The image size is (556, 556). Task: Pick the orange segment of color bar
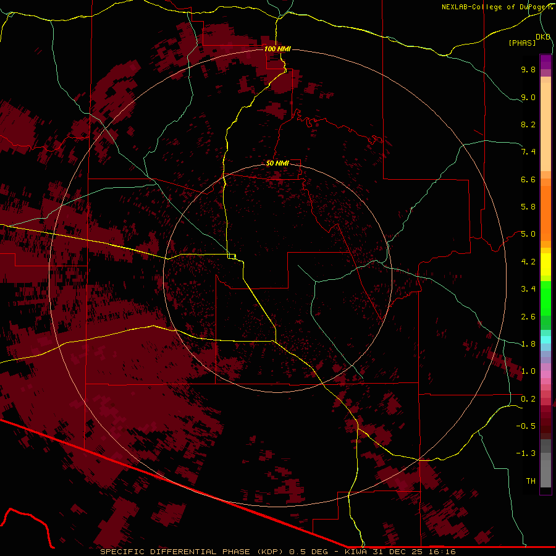(545, 213)
